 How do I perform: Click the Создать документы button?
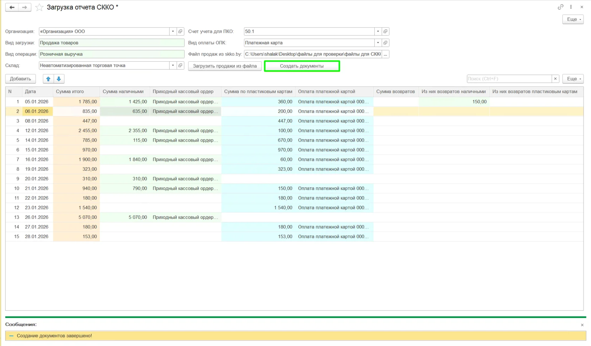point(302,66)
